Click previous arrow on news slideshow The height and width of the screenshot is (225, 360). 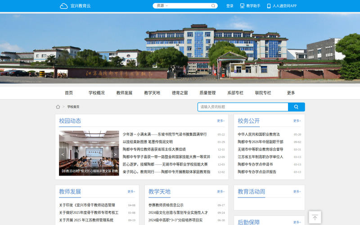63,154
